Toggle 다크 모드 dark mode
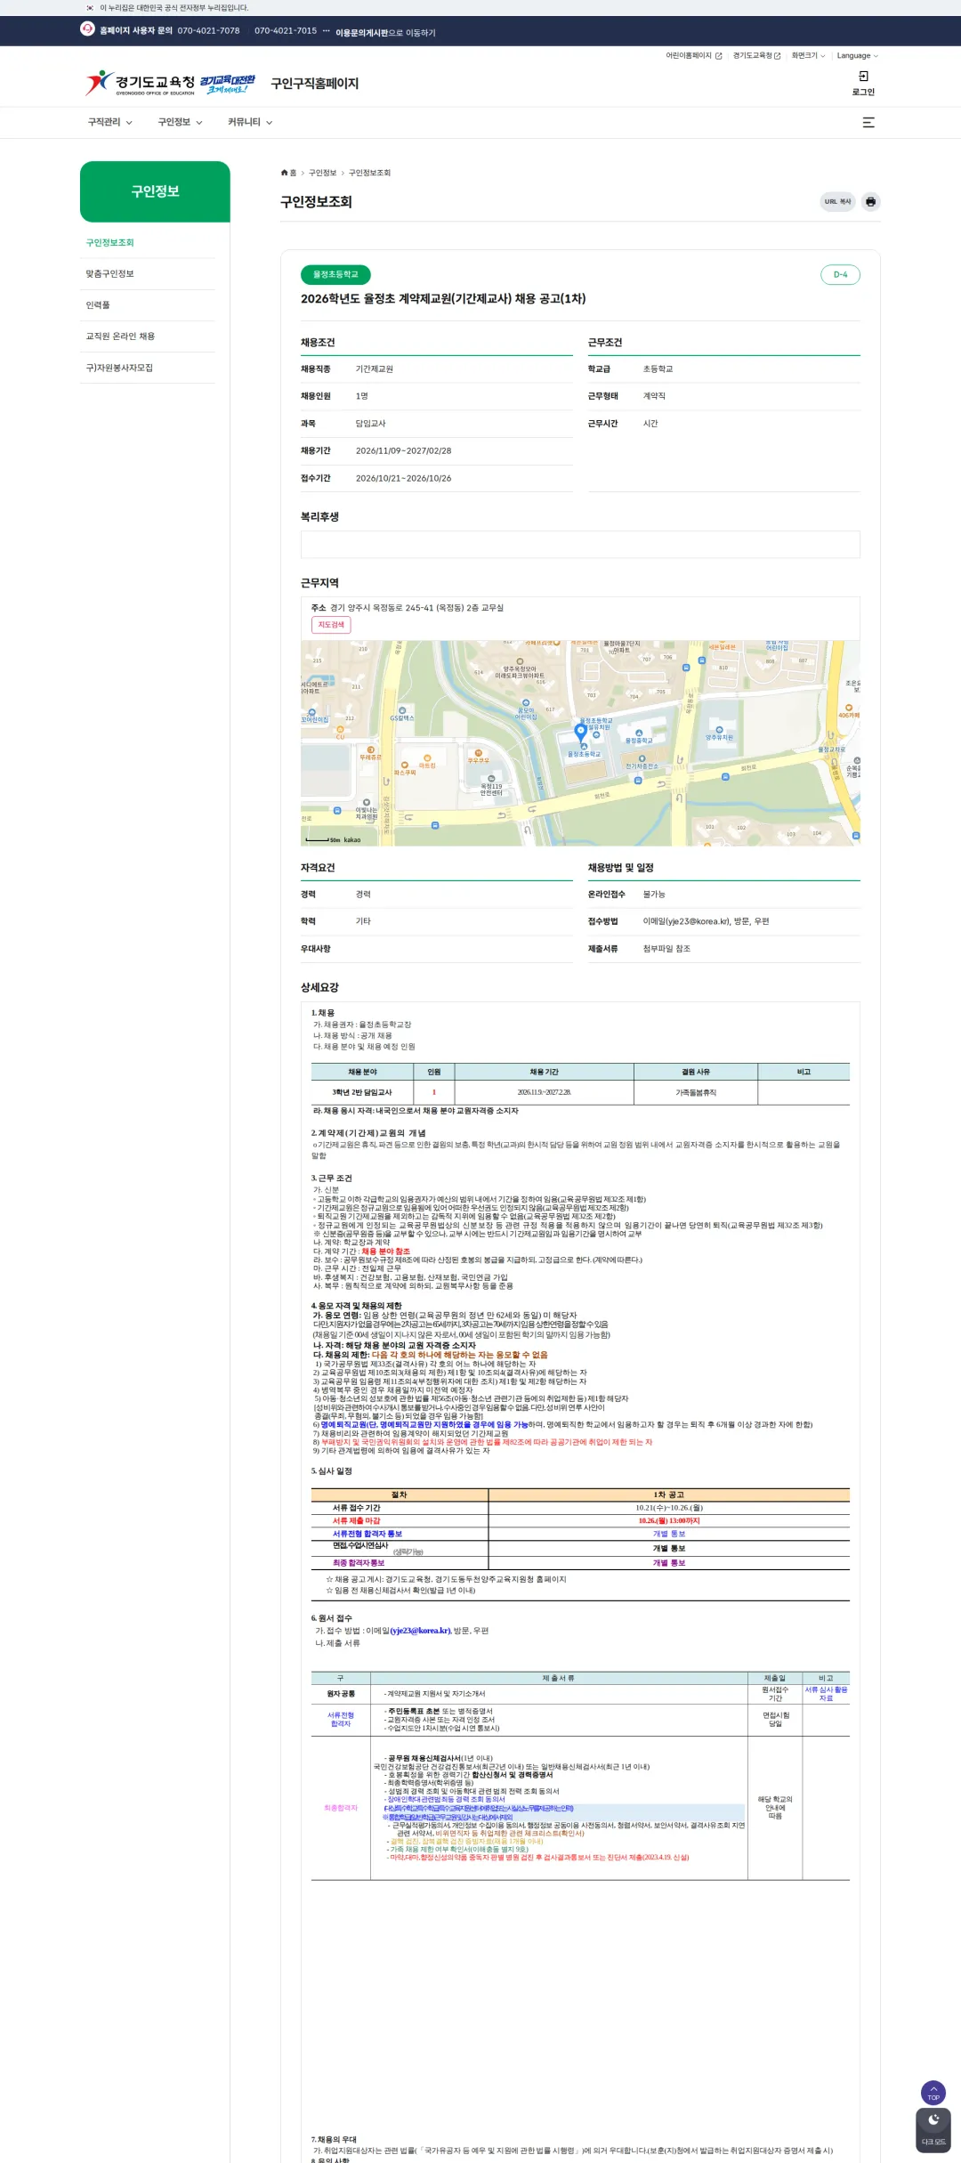The image size is (961, 2163). [x=933, y=2130]
